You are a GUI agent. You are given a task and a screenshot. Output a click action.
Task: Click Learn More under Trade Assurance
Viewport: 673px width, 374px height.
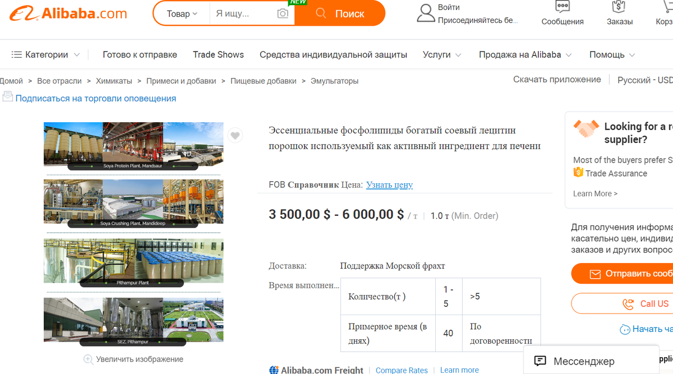[x=595, y=193]
